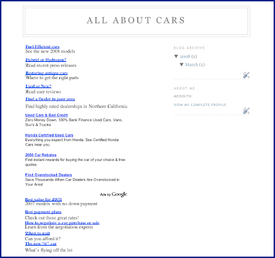
Task: Click the About Me heading
Action: tap(184, 88)
